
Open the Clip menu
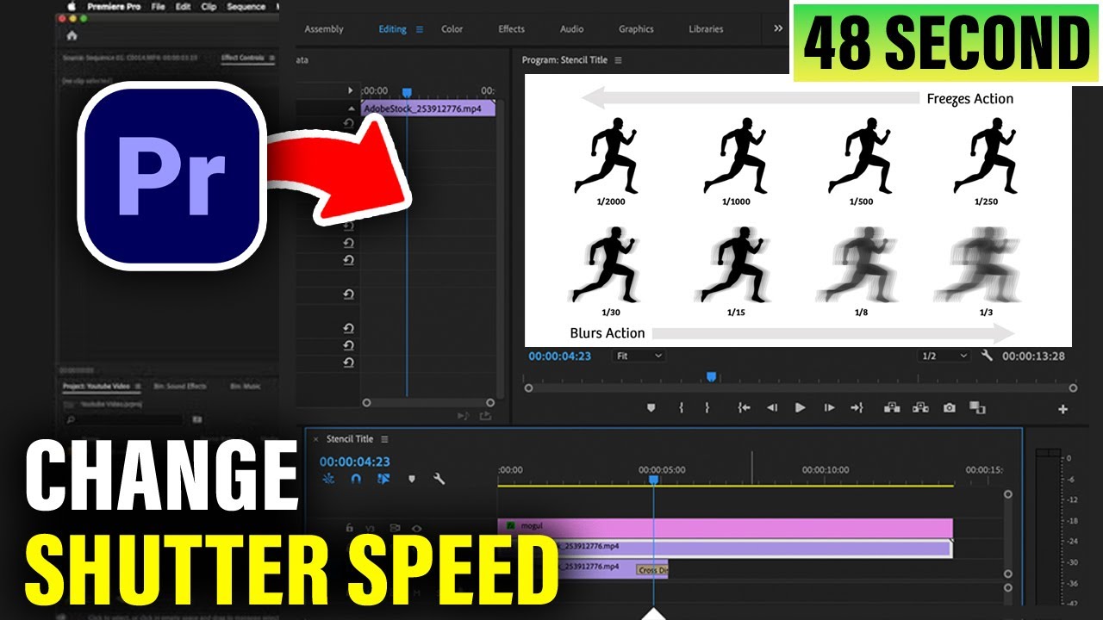click(209, 6)
